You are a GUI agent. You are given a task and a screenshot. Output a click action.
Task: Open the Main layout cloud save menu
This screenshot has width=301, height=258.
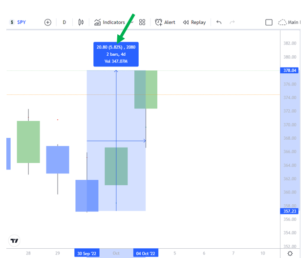point(289,22)
